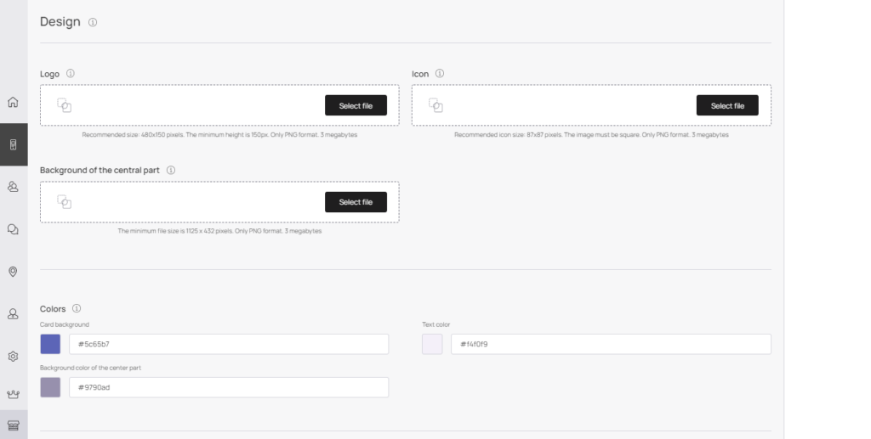Open the clients group icon in sidebar
The image size is (871, 439).
13,187
